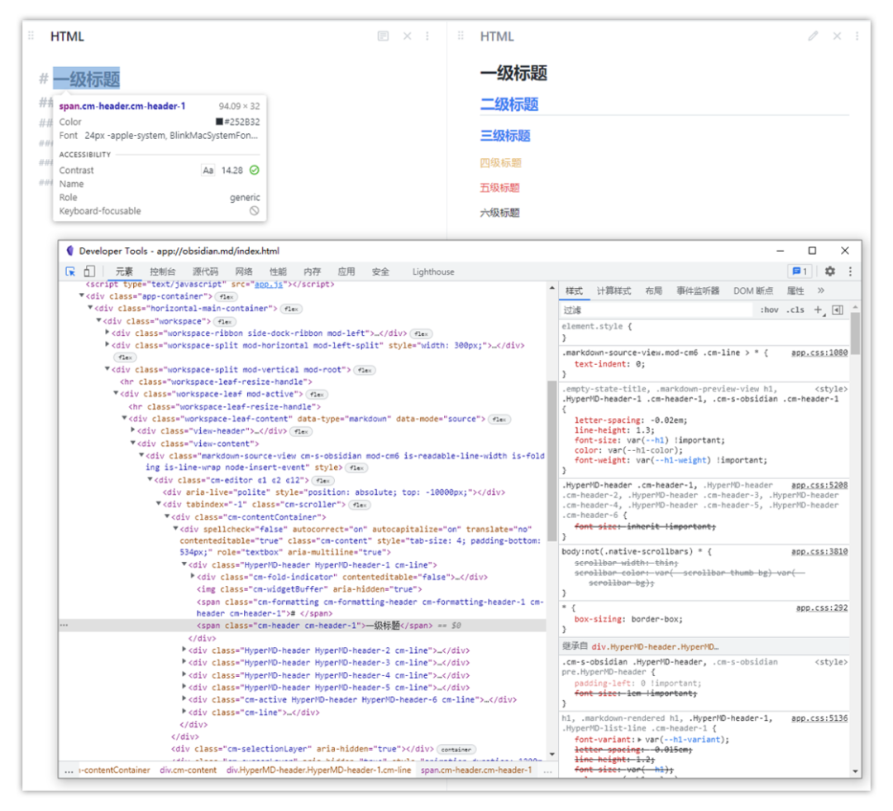Expand the view-header div node
This screenshot has height=811, width=893.
(132, 430)
